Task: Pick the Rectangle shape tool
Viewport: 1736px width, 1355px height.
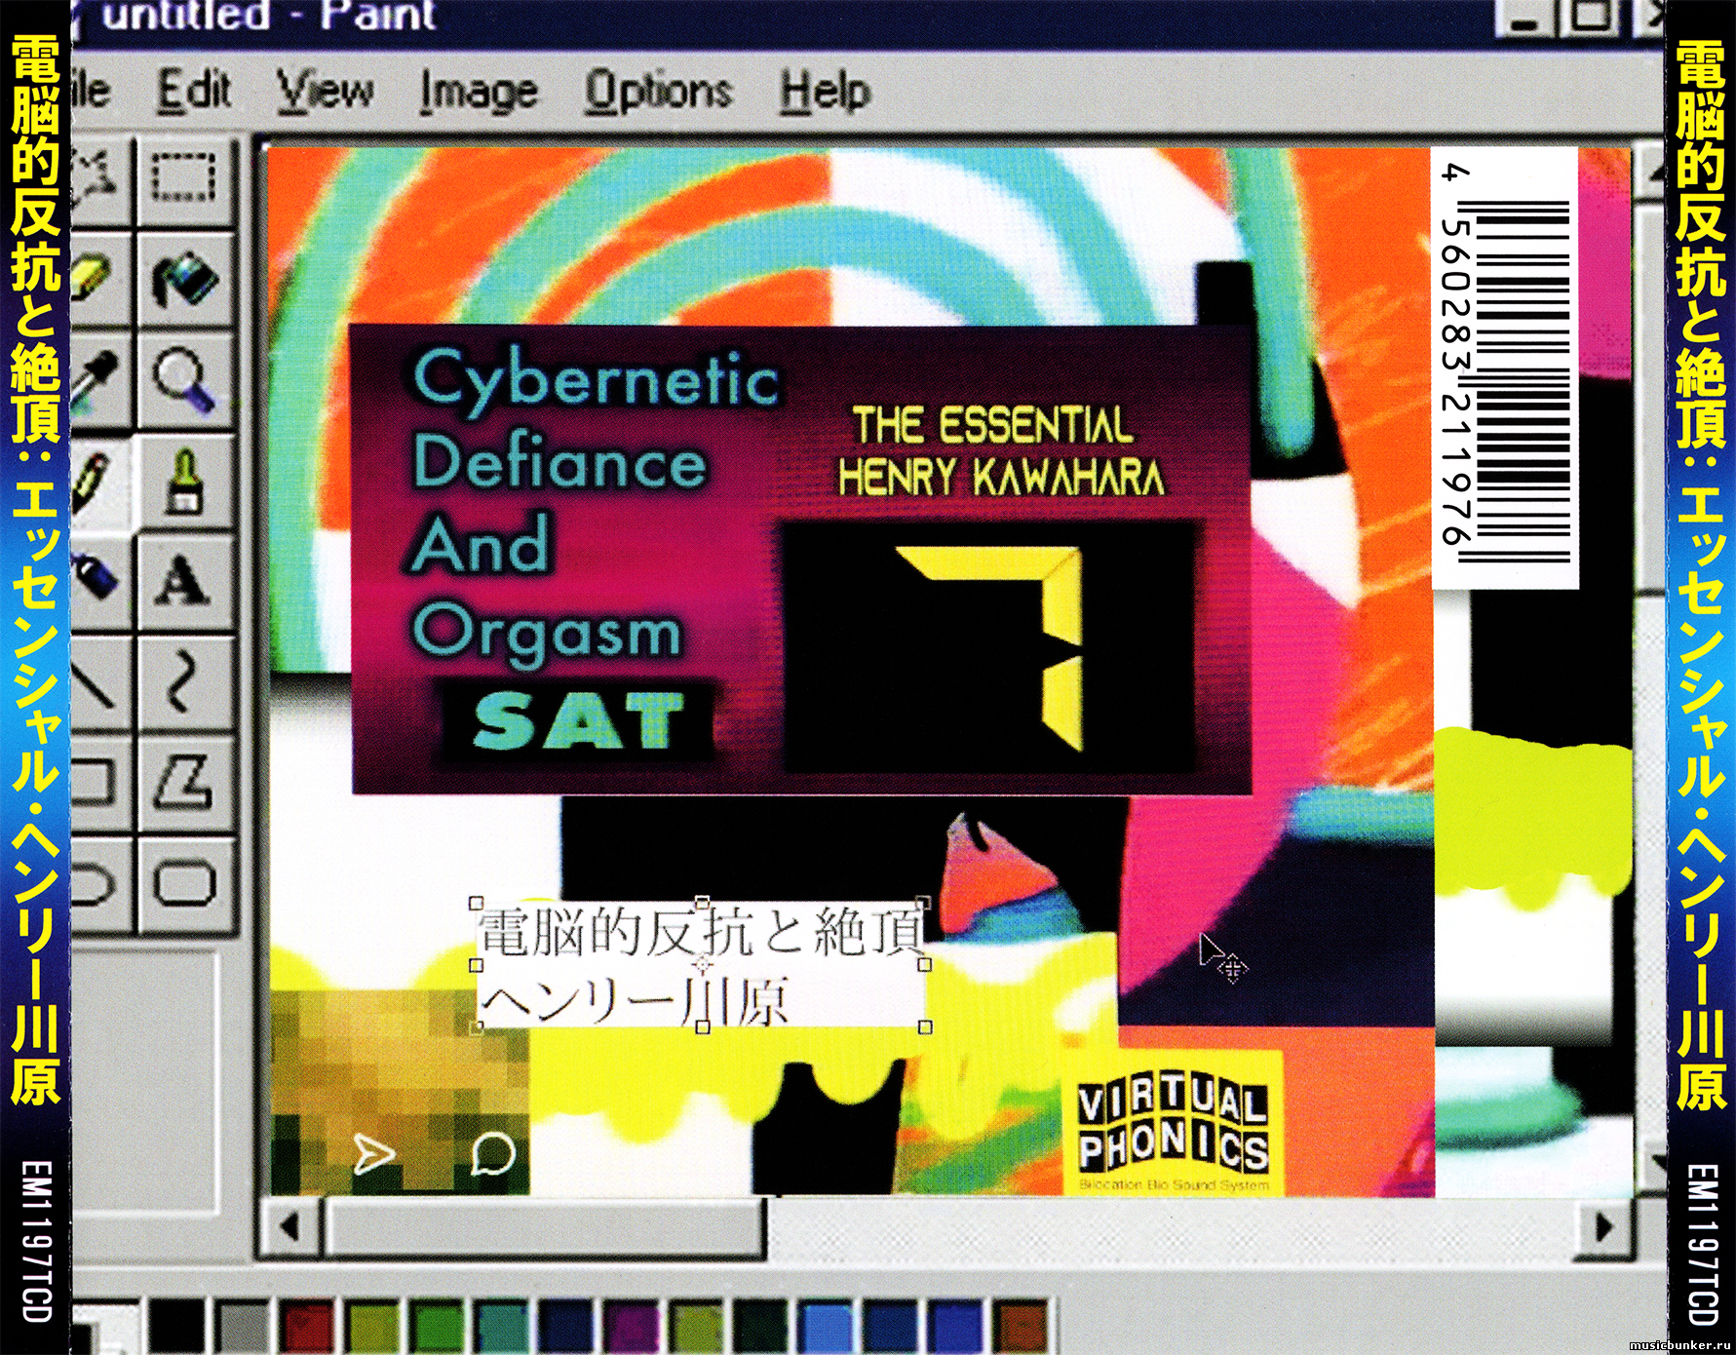Action: tap(97, 784)
